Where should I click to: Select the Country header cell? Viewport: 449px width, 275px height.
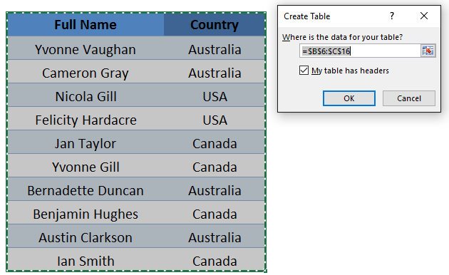215,25
